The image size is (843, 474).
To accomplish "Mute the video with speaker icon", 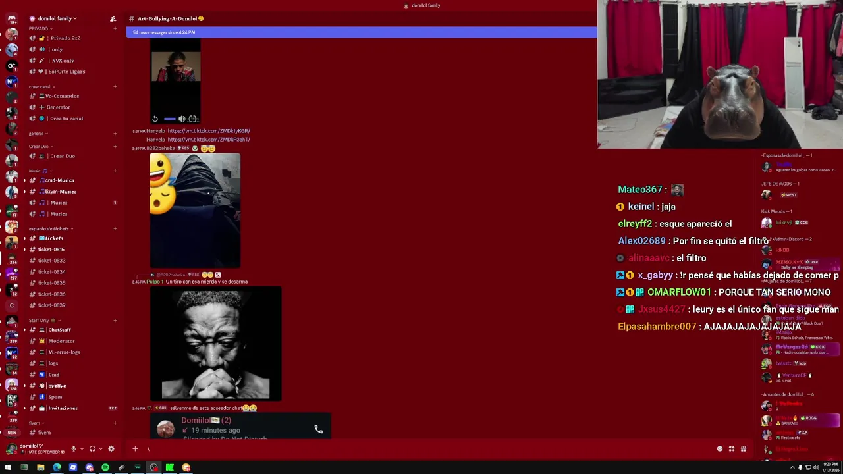I will coord(182,119).
